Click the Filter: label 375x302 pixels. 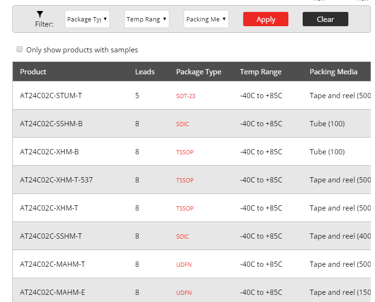point(44,24)
